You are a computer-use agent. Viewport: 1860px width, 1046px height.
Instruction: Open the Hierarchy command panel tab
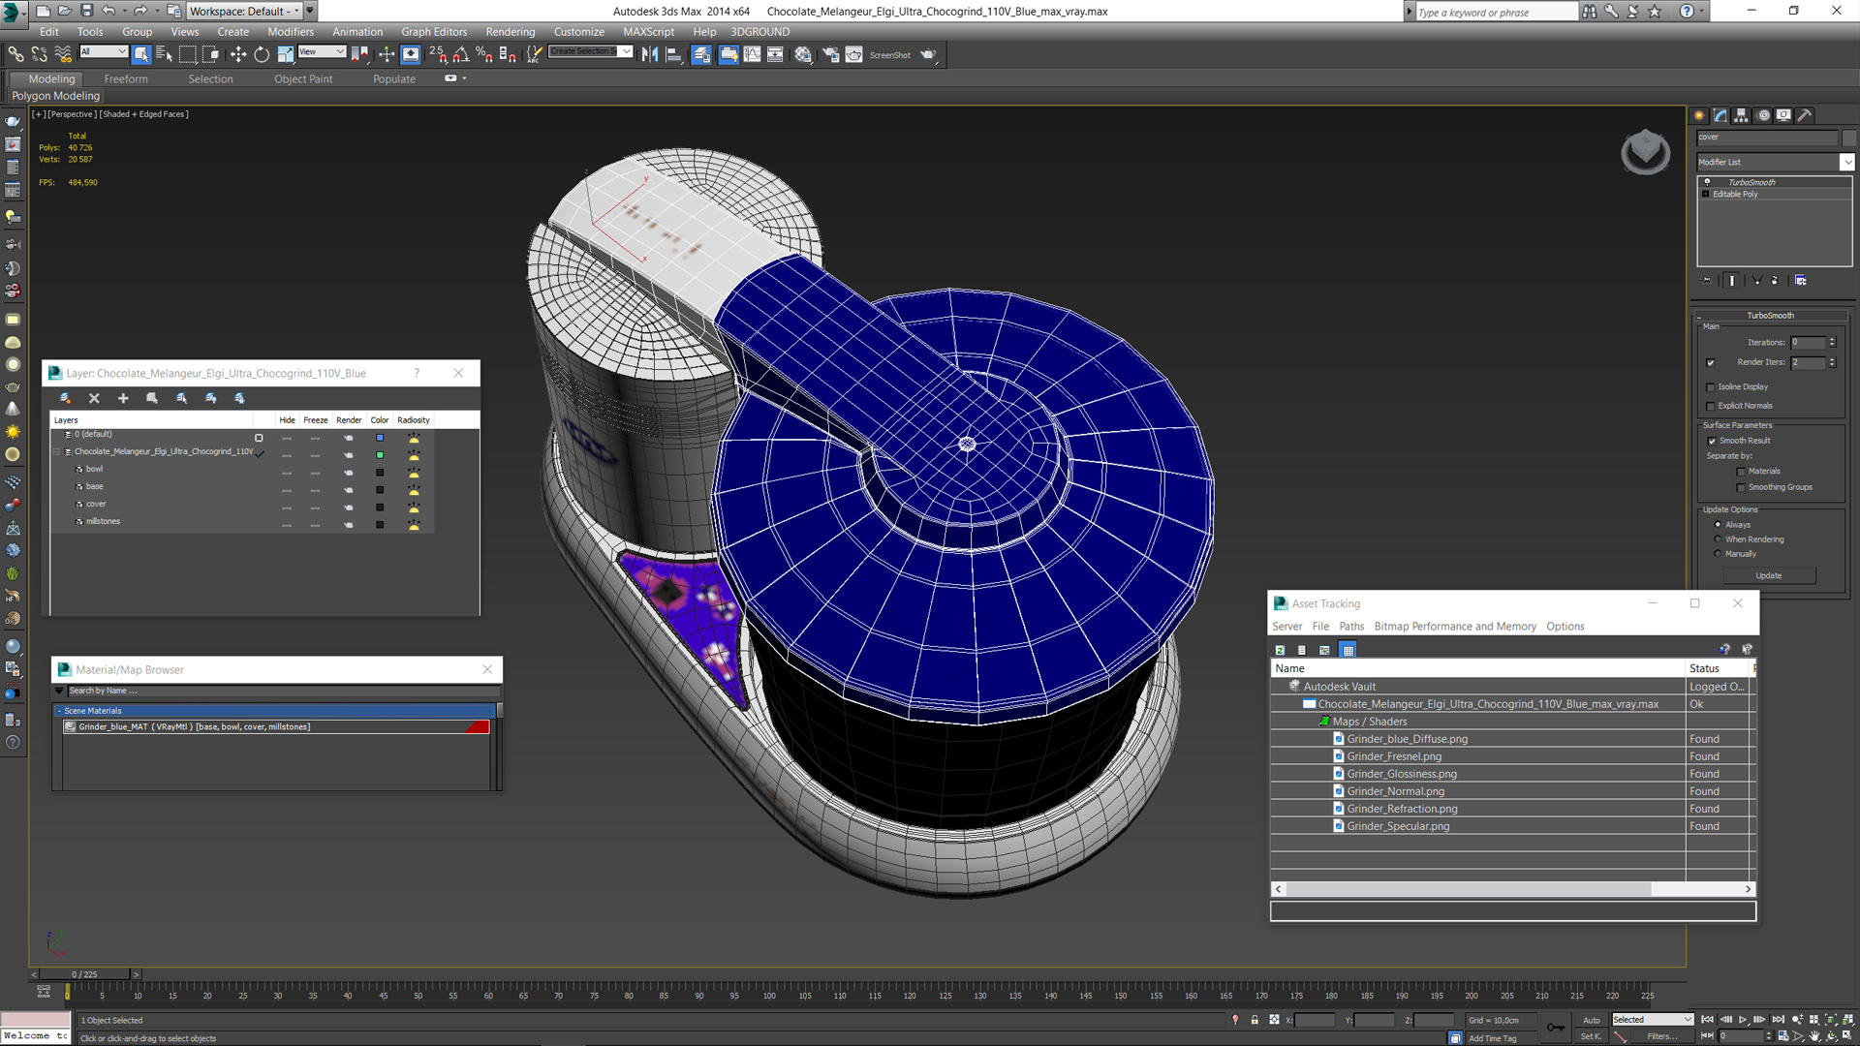[x=1742, y=115]
